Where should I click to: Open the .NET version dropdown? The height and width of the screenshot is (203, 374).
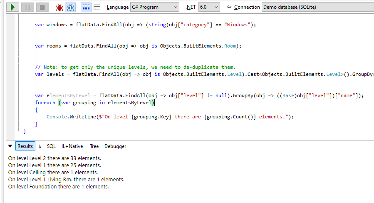(209, 7)
